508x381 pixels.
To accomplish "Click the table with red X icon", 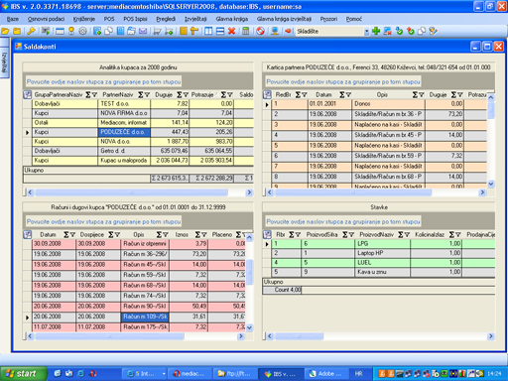I will tap(387, 31).
